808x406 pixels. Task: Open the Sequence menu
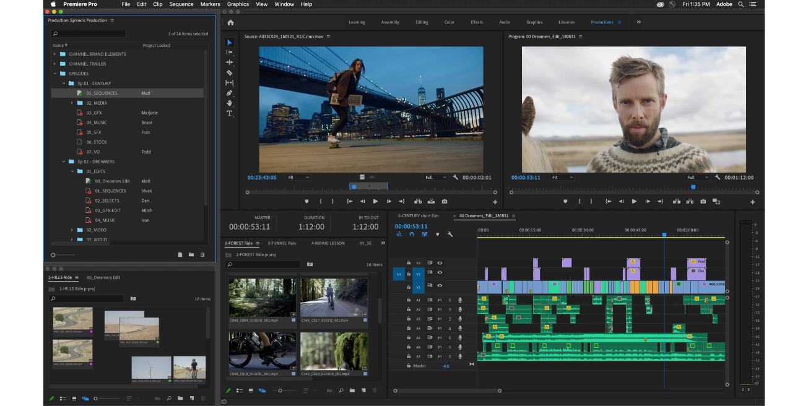(x=181, y=4)
